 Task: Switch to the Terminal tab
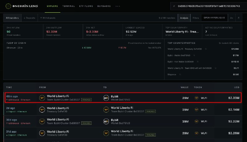tap(69, 6)
